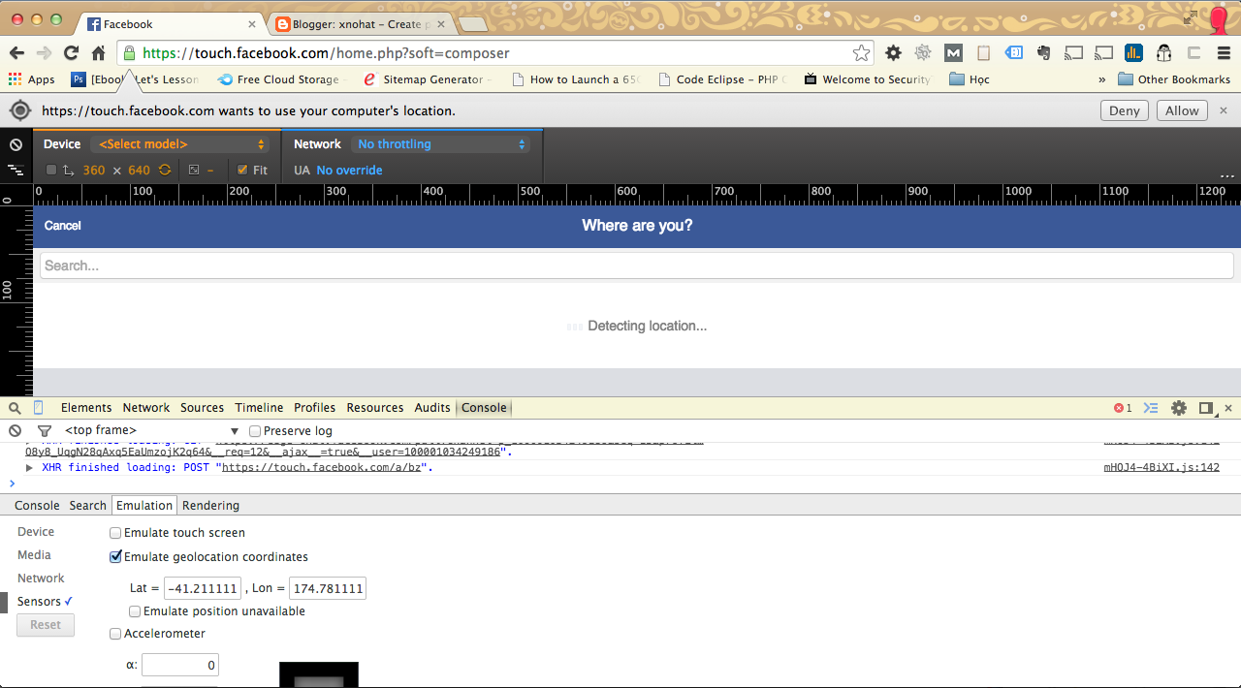The height and width of the screenshot is (688, 1241).
Task: Click the Reset emulation button
Action: click(46, 625)
